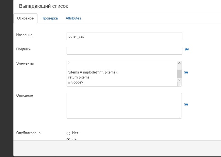Select the Да radio button for Опубликовано
Viewport: 221px width, 157px height.
(x=69, y=139)
